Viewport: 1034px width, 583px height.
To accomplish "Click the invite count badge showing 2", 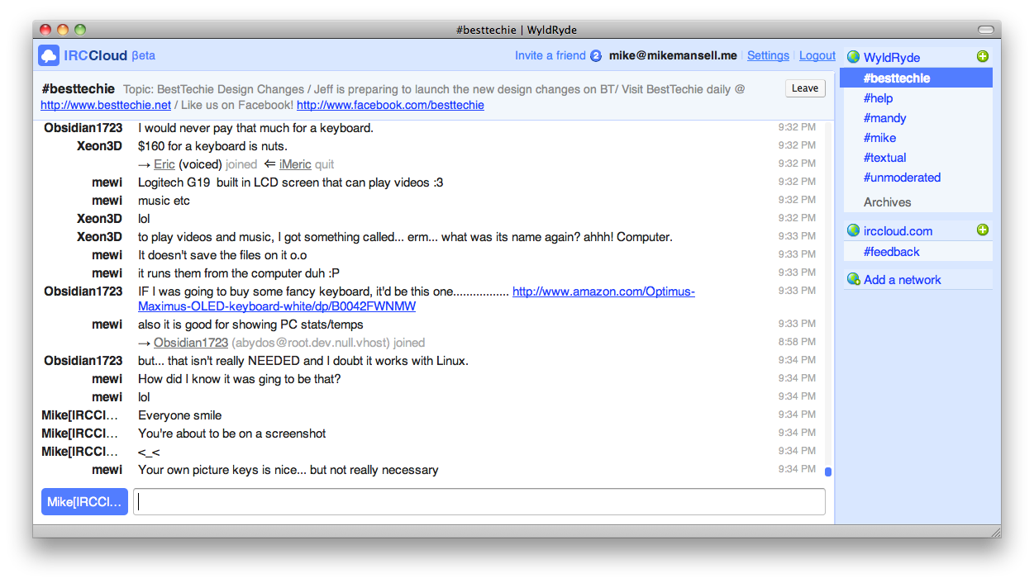I will [x=596, y=56].
